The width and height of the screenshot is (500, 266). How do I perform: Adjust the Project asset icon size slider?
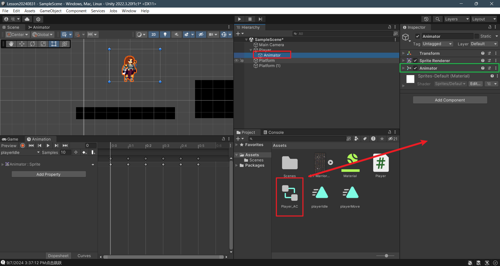coord(386,256)
